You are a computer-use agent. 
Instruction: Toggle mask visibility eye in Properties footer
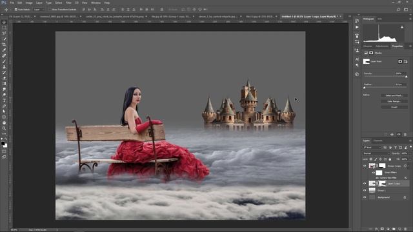[399, 135]
